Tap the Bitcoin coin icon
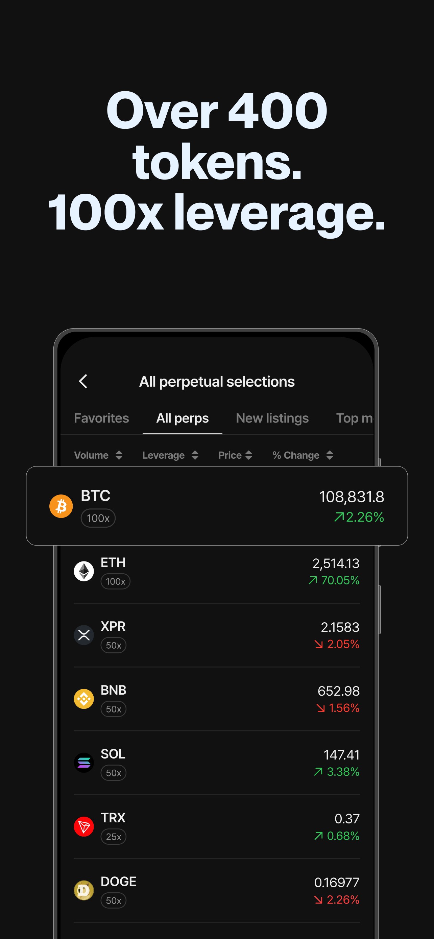Viewport: 434px width, 939px height. 61,506
